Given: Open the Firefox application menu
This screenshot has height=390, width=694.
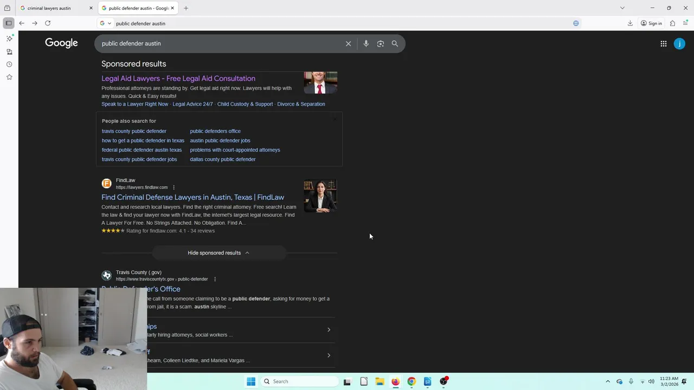Looking at the screenshot, I should (685, 23).
